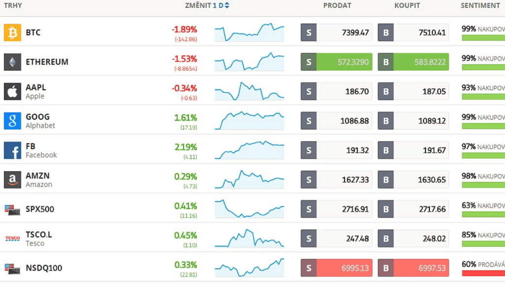Click the PRODAT column header
Screen dimensions: 505x284
click(337, 5)
